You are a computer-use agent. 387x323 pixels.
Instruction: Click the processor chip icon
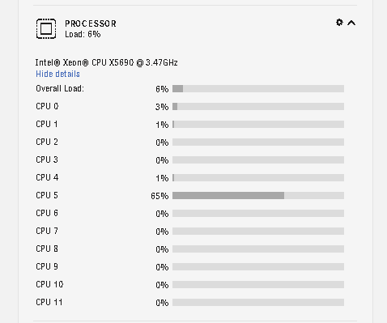(46, 28)
